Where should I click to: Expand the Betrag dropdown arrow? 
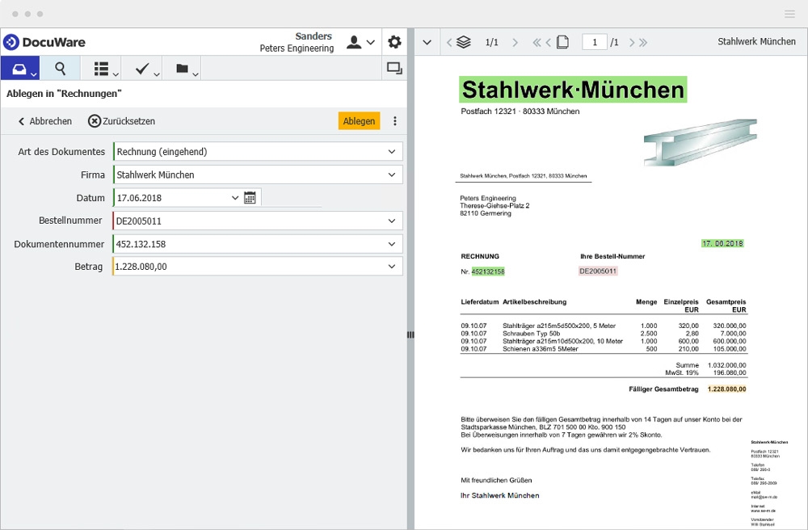pos(392,267)
